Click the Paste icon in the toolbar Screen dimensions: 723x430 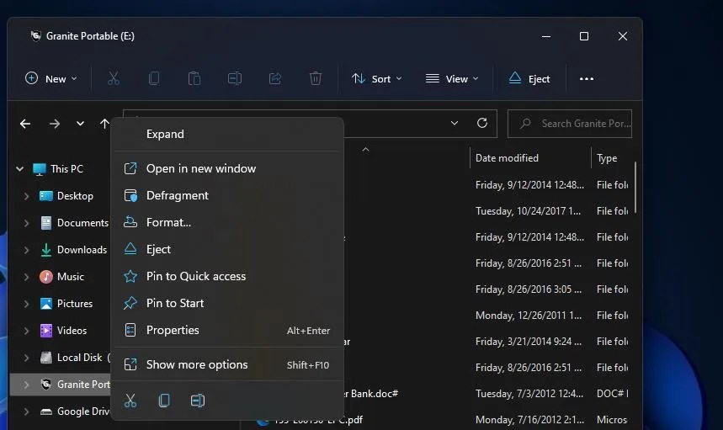pos(194,79)
